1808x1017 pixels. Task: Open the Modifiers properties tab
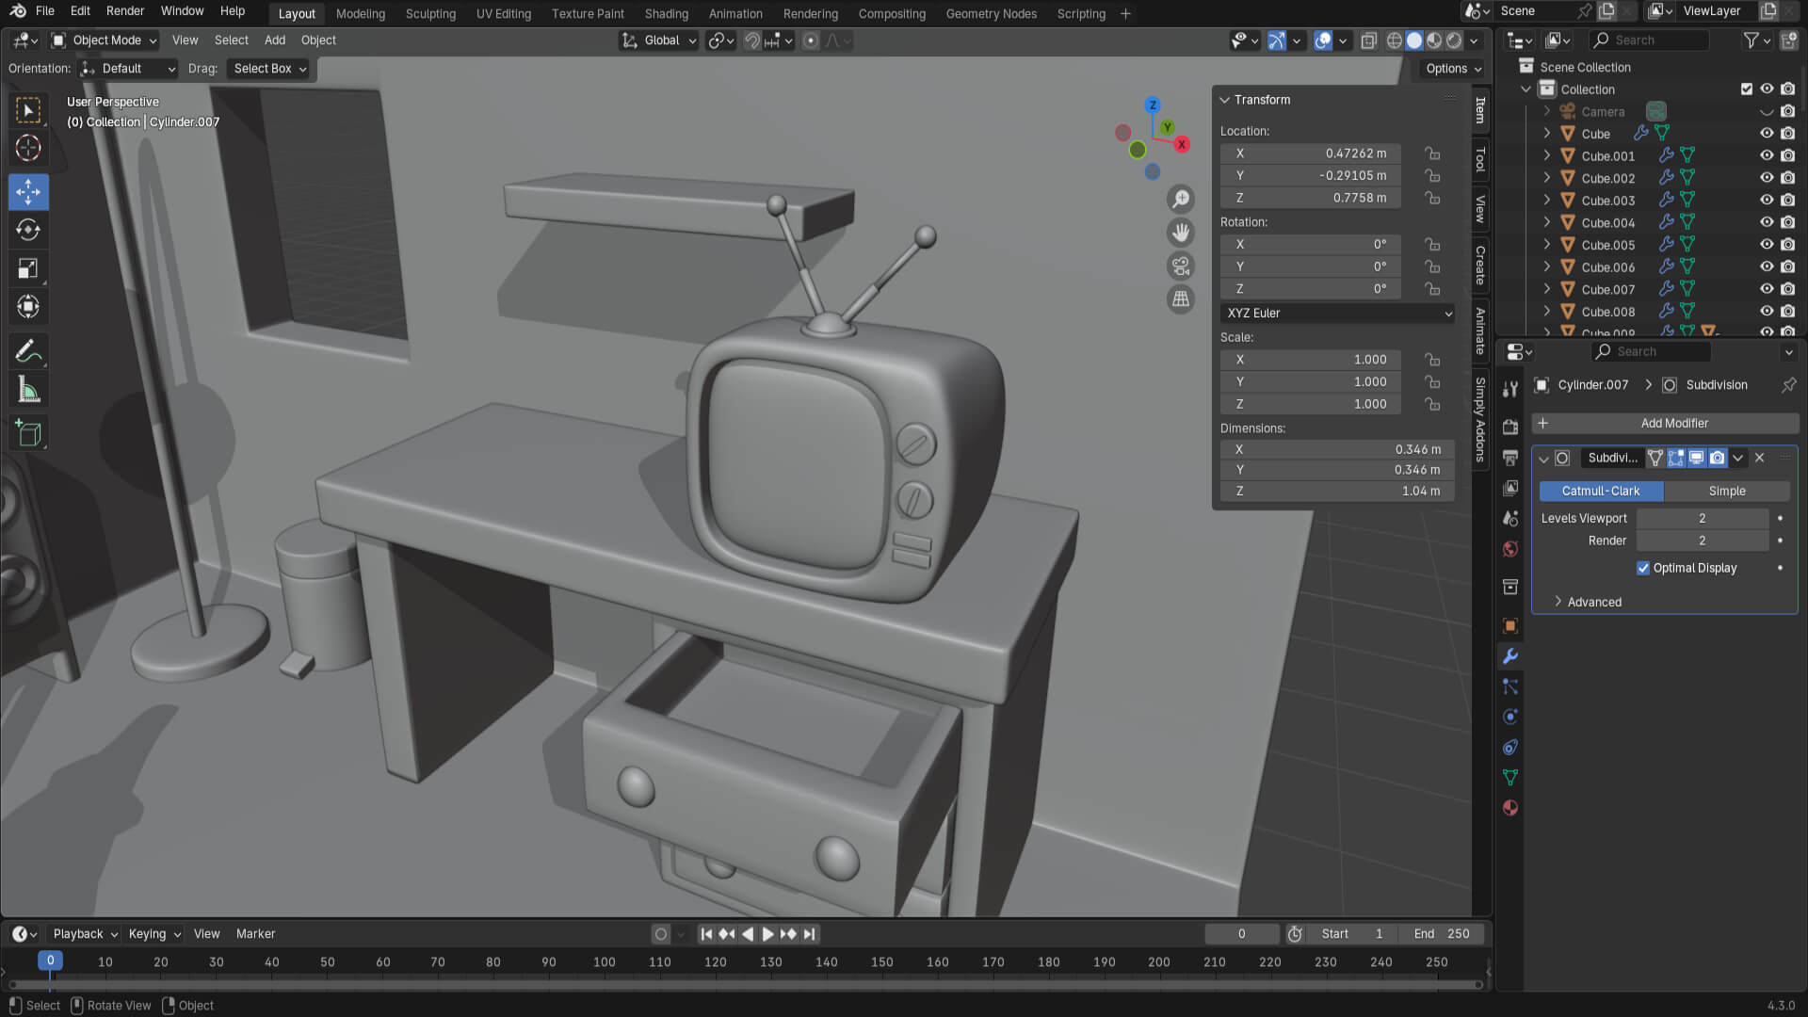point(1510,656)
